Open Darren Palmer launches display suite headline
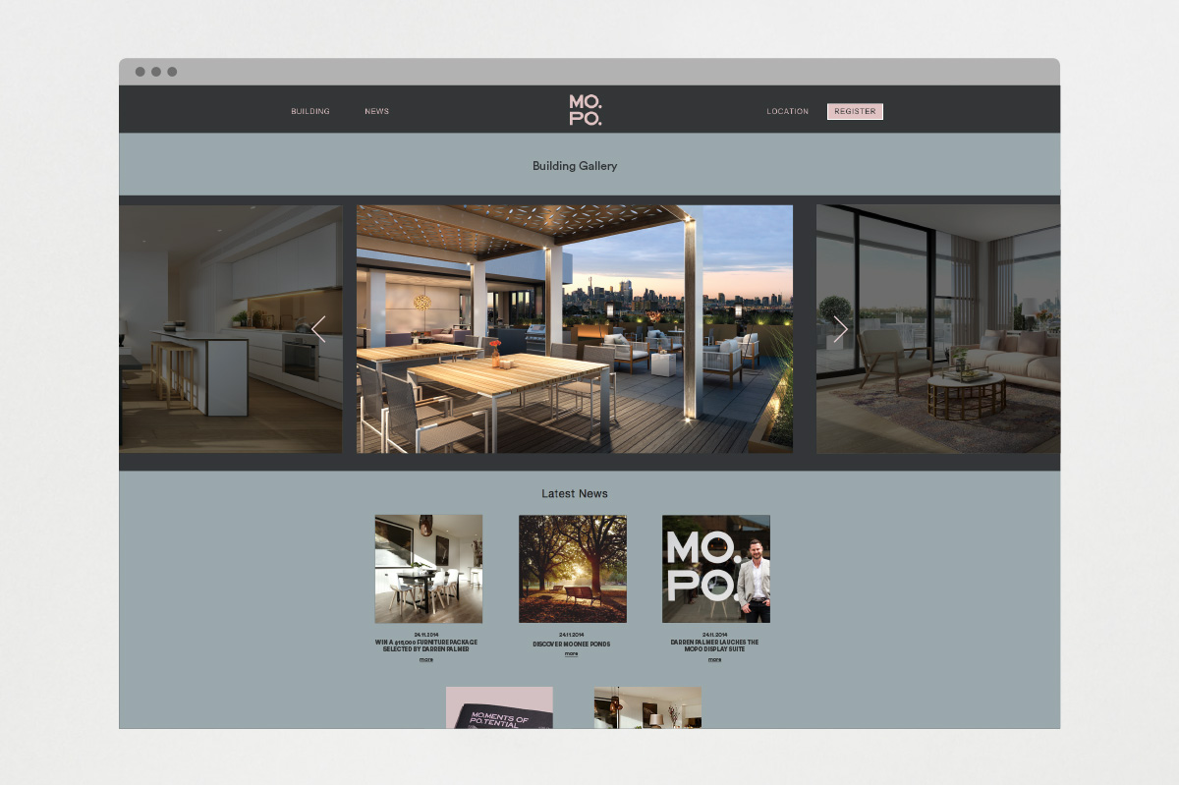 click(x=714, y=645)
